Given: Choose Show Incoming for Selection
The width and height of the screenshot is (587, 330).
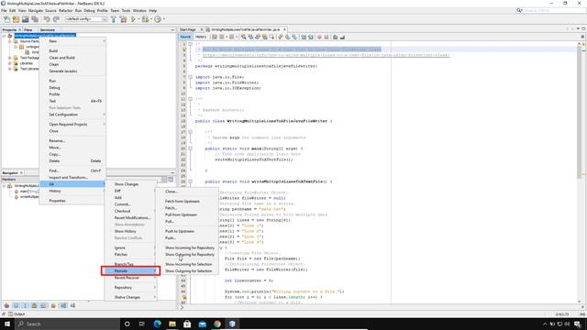Looking at the screenshot, I should pos(187,264).
